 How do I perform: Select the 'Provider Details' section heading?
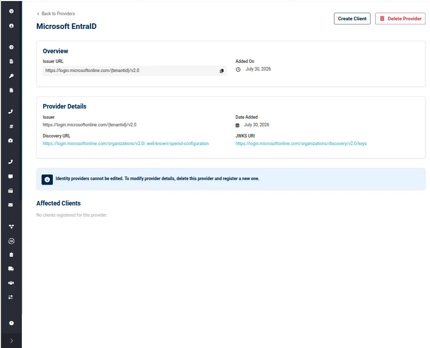tap(65, 106)
